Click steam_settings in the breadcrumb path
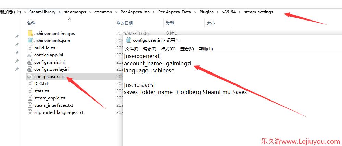 point(258,12)
